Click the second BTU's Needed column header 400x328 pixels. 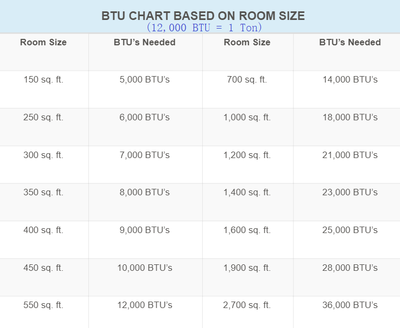click(350, 42)
